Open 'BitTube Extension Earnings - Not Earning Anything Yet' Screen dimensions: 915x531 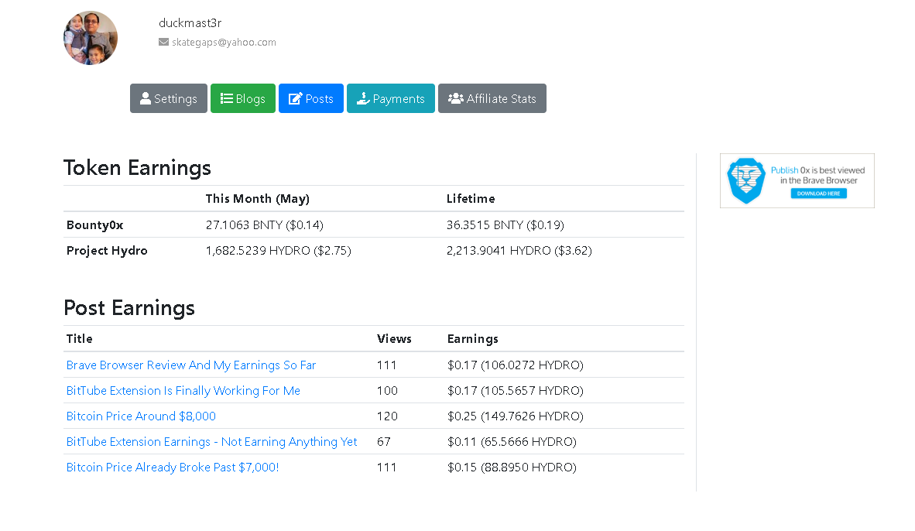pyautogui.click(x=211, y=442)
